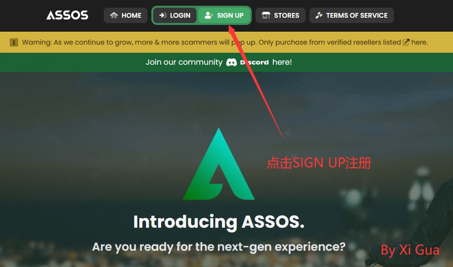The image size is (453, 267).
Task: Click the Discord wordmark text
Action: coord(254,62)
